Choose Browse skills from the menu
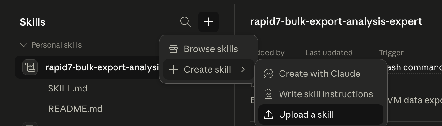 [209, 49]
